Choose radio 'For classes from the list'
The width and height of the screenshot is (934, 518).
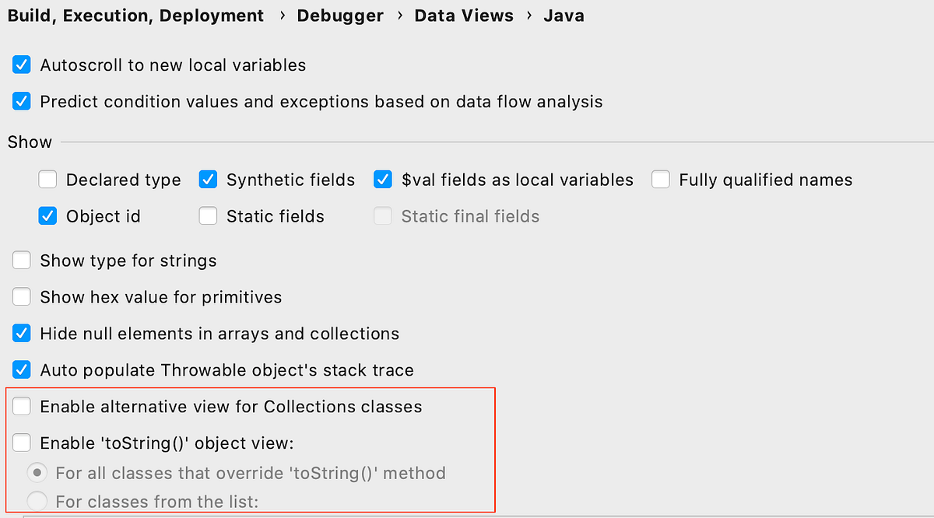point(37,501)
